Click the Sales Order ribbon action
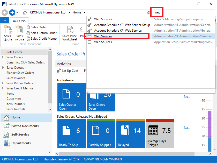 click(x=37, y=27)
